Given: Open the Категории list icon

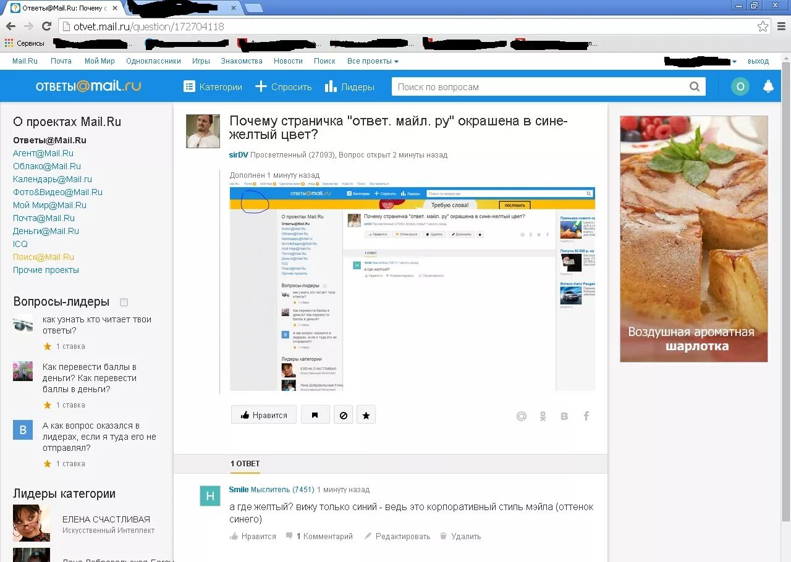Looking at the screenshot, I should (189, 87).
